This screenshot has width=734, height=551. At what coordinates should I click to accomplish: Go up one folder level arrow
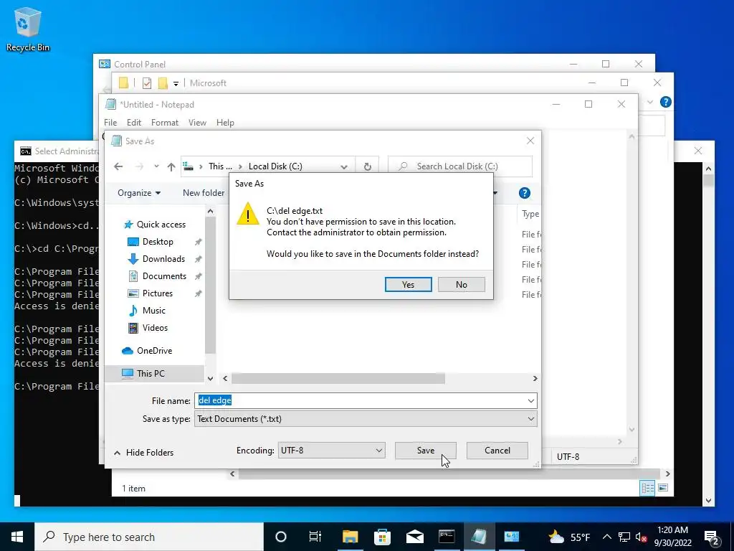(x=171, y=166)
